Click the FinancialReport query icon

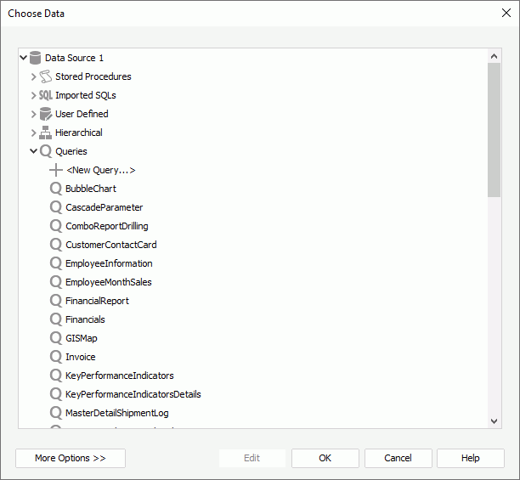tap(56, 301)
